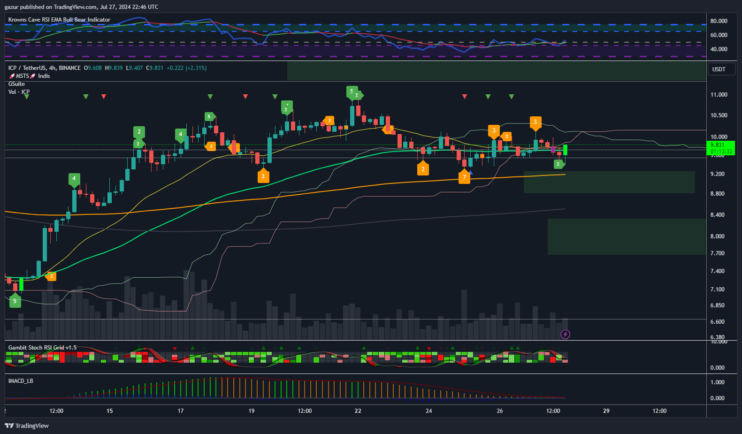
Task: Click the high value H9.839
Action: point(114,68)
